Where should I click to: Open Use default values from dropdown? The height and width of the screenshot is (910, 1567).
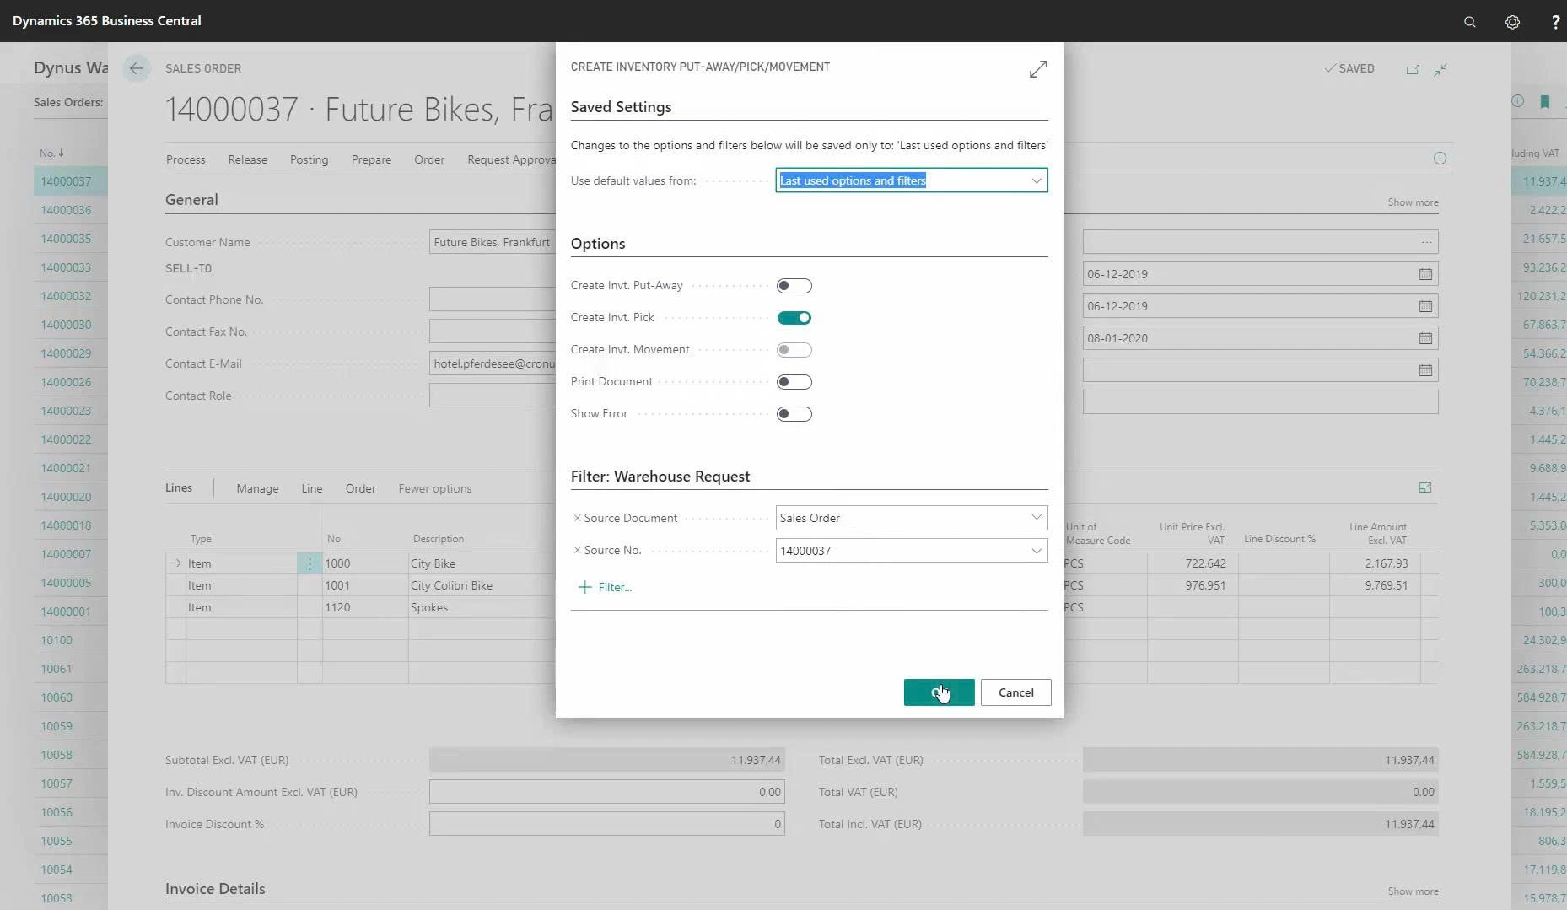tap(1037, 180)
